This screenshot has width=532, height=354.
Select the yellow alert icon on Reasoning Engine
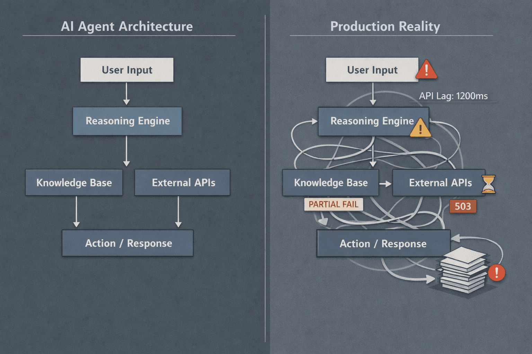pyautogui.click(x=420, y=128)
